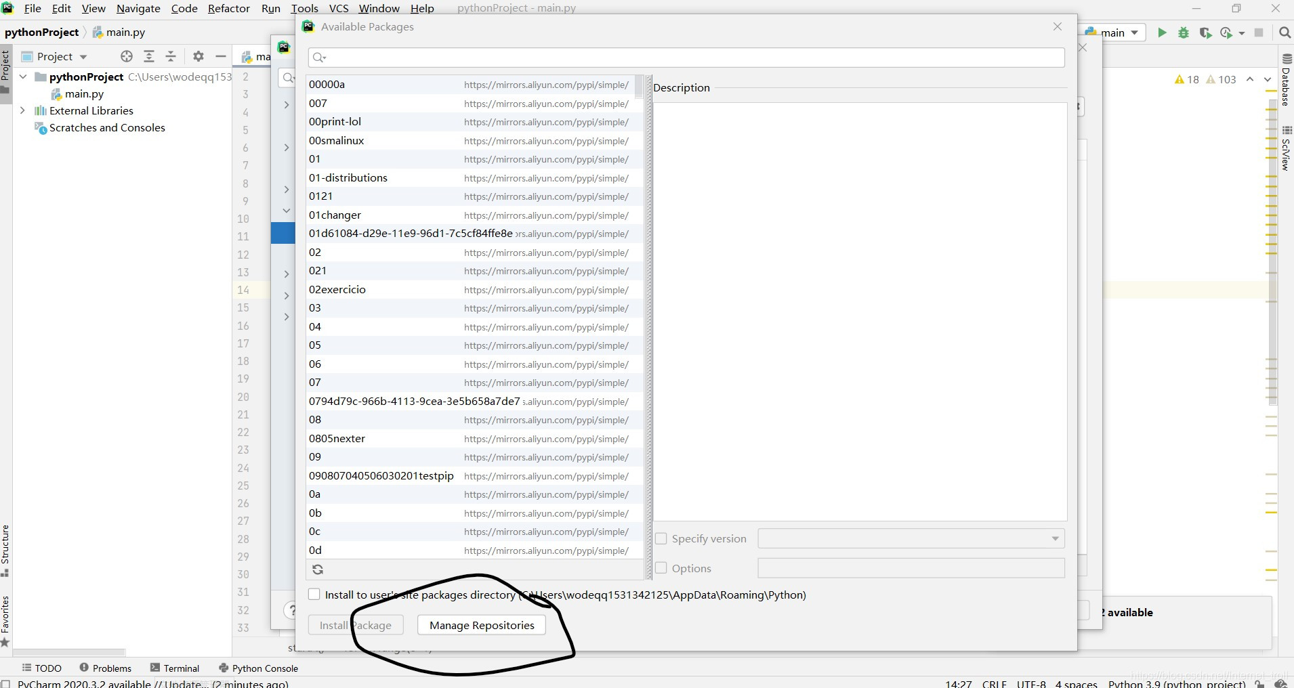Click the Manage Repositories button
Viewport: 1294px width, 688px height.
point(482,625)
